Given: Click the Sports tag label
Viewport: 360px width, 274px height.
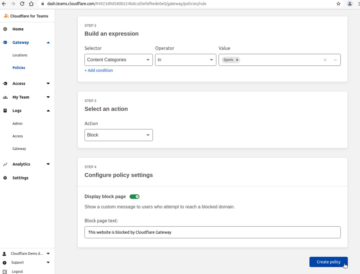Looking at the screenshot, I should pyautogui.click(x=228, y=60).
